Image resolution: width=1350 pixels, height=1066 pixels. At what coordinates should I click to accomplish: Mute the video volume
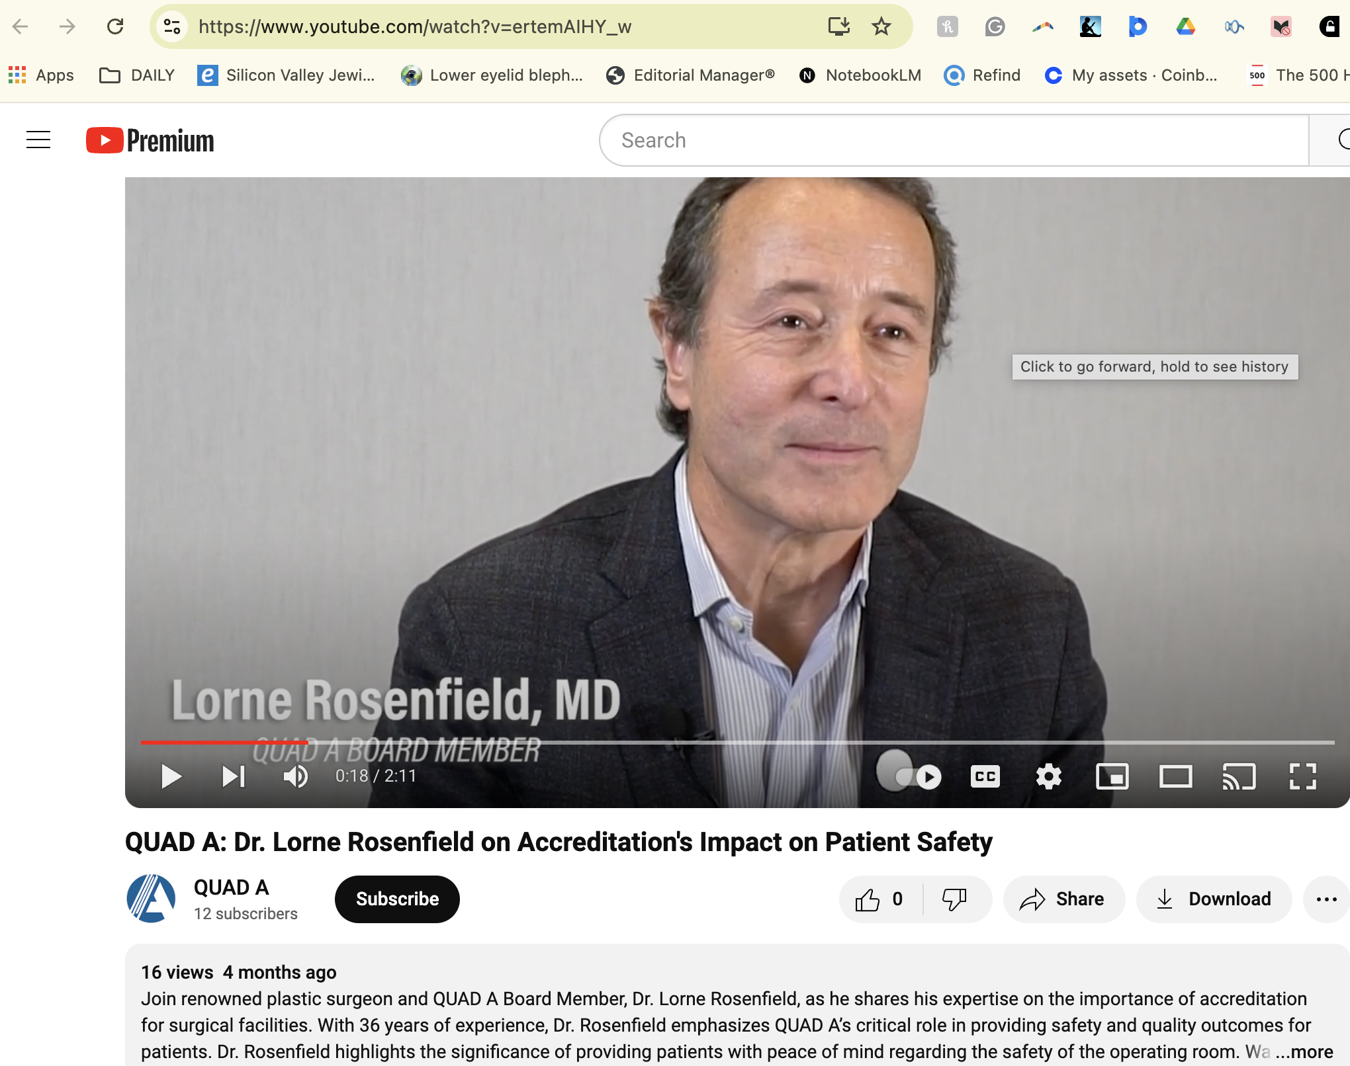296,776
